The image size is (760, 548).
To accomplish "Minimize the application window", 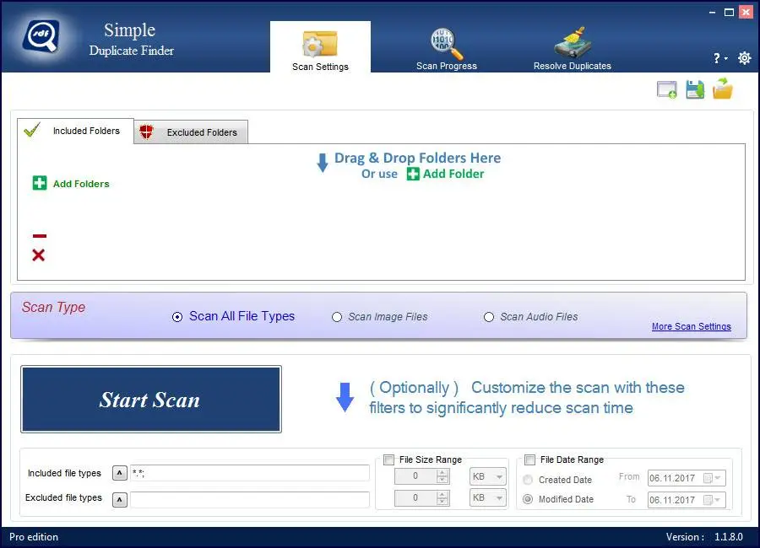I will (x=712, y=13).
